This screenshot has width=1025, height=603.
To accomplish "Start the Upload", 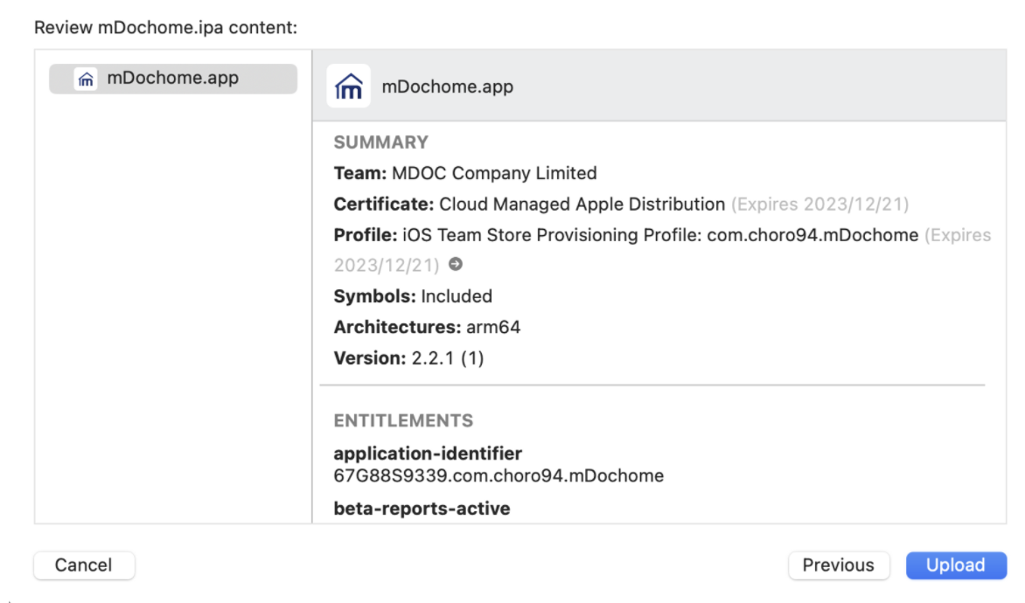I will click(955, 565).
